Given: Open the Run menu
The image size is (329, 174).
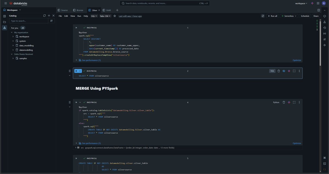Looking at the screenshot, I should point(79,16).
